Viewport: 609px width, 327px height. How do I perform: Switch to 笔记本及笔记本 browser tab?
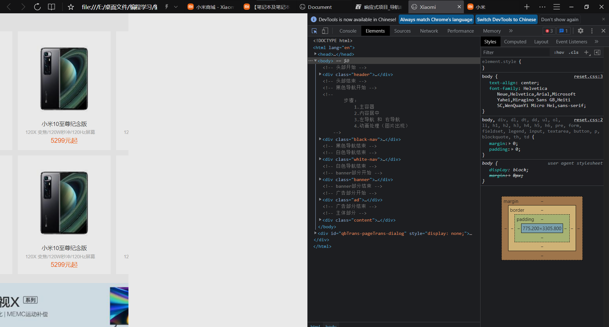click(267, 7)
